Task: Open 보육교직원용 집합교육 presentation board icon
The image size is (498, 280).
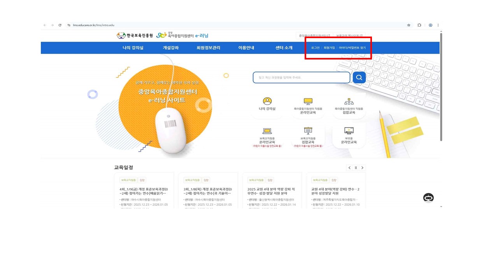Action: (x=308, y=131)
